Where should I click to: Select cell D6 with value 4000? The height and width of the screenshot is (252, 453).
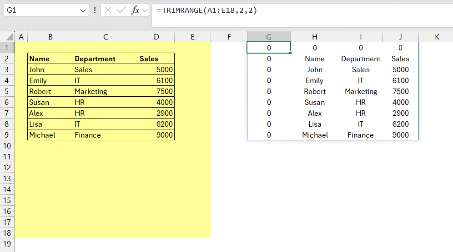(x=156, y=102)
